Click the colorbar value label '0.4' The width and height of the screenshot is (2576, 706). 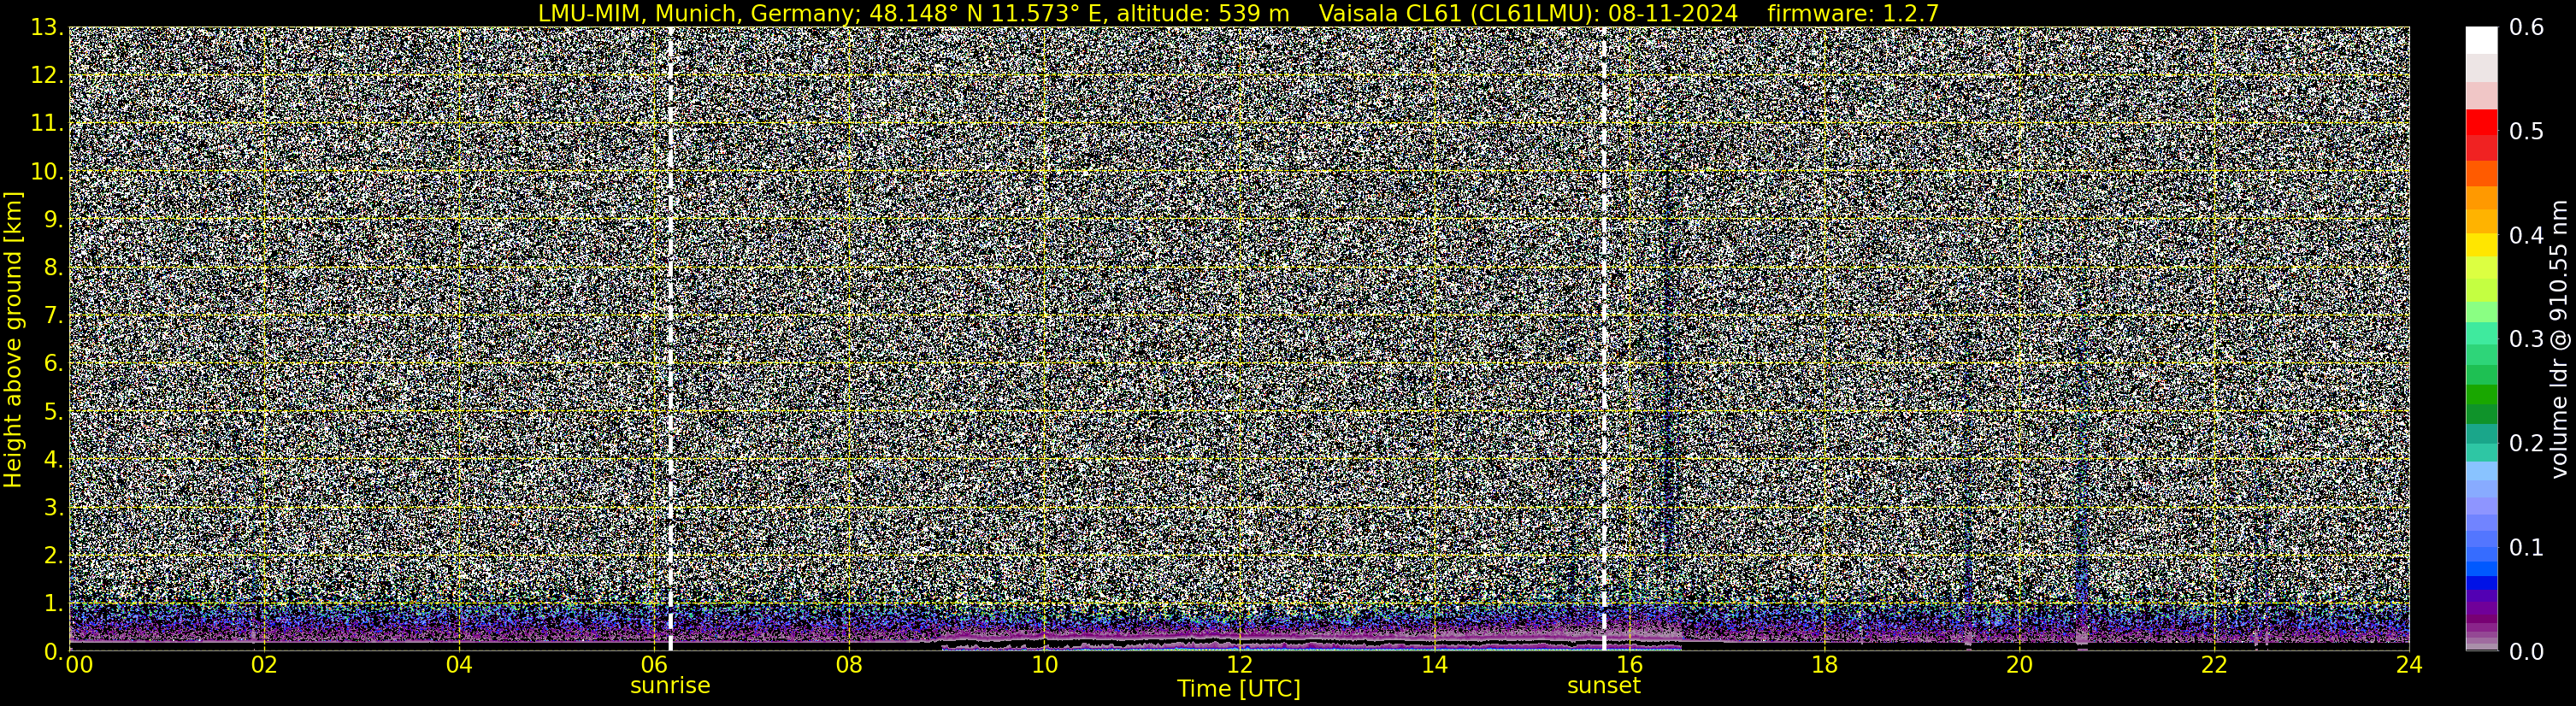click(x=2527, y=235)
